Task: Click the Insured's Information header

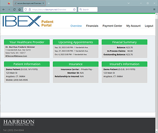Action: [x=124, y=64]
